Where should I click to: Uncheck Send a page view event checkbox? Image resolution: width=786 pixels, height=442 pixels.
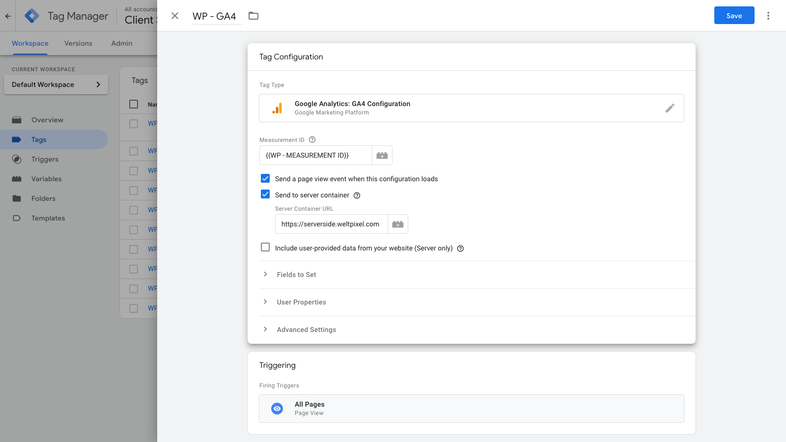click(265, 178)
